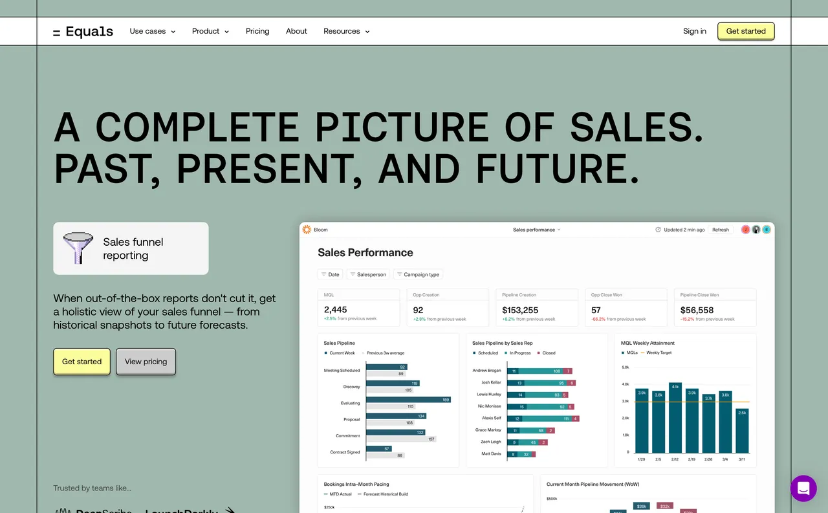828x513 pixels.
Task: Open the Sales performance view selector
Action: (536, 230)
